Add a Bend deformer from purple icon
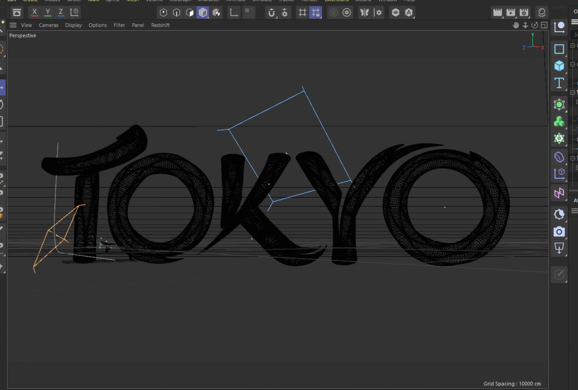 (559, 157)
